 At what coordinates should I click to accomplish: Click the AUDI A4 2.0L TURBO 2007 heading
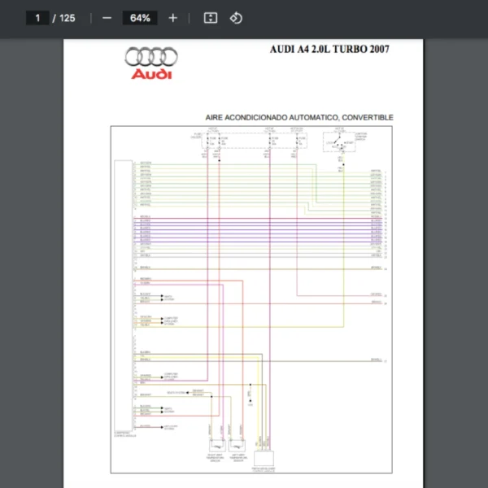tap(329, 49)
